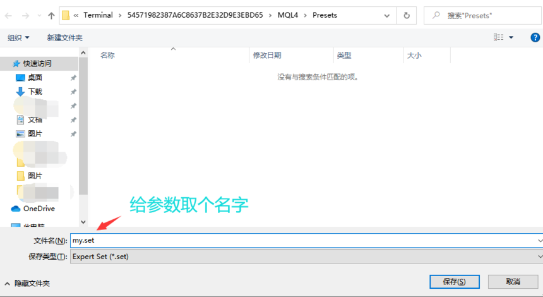Click the Back navigation arrow
Screen dimensions: 543x297
[x=9, y=15]
